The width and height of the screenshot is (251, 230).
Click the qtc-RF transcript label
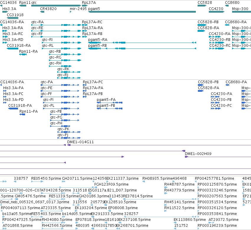pyautogui.click(x=37, y=34)
